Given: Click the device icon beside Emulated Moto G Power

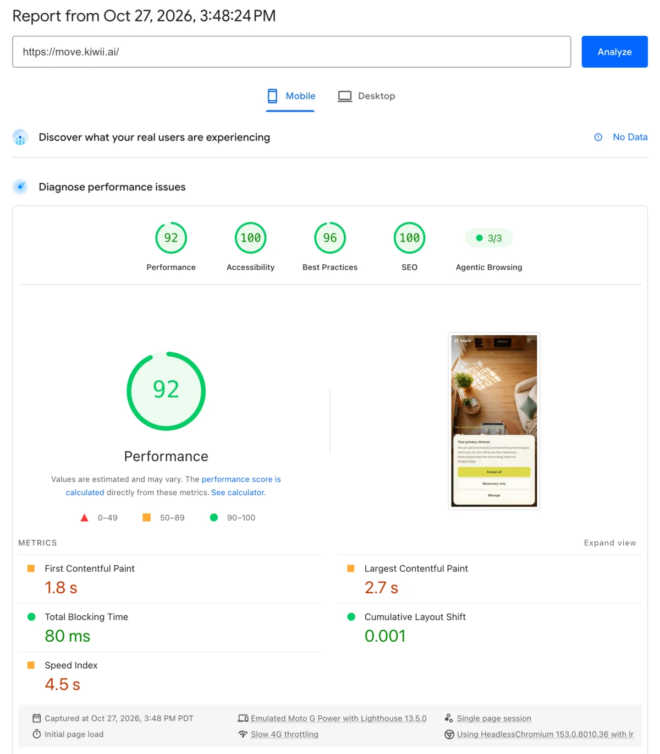Looking at the screenshot, I should point(243,718).
